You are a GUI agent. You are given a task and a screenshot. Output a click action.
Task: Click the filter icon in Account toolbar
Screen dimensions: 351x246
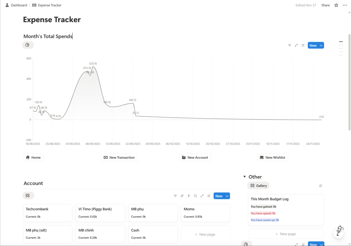tap(175, 196)
